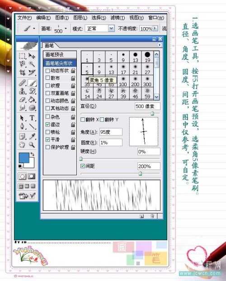Image resolution: width=226 pixels, height=281 pixels.
Task: Select the Path Selection tool
Action: (22, 118)
